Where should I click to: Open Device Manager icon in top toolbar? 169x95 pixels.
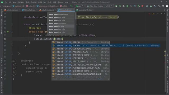click(151, 6)
